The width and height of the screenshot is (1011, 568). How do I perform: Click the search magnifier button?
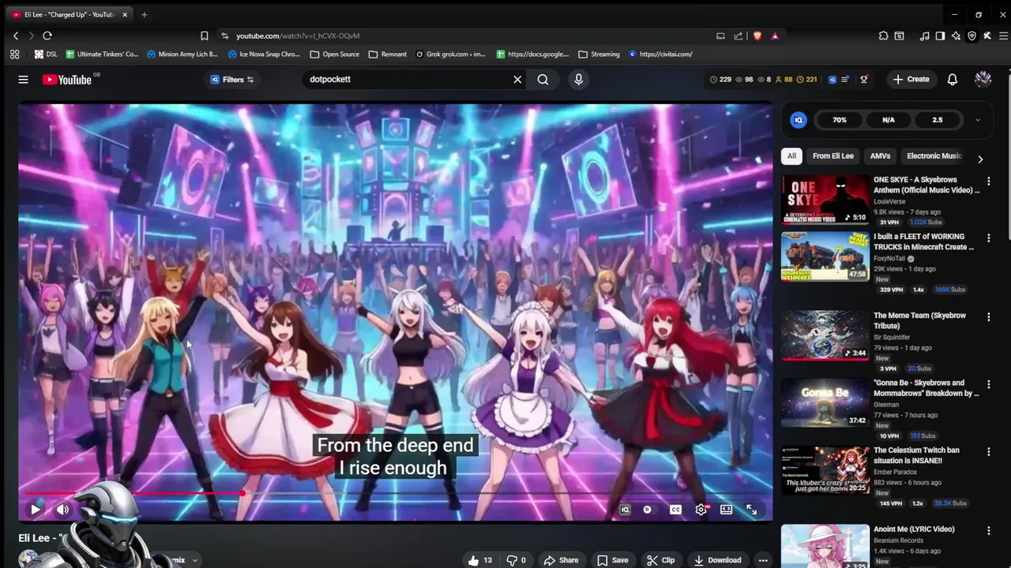[543, 79]
